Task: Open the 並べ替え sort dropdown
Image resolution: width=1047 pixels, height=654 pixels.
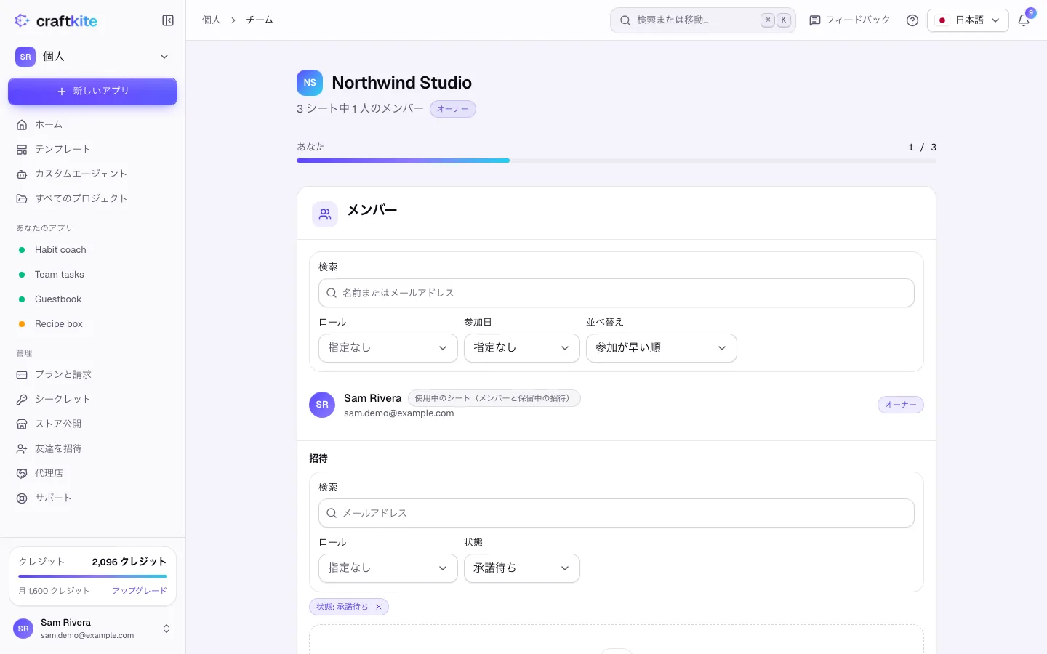Action: point(662,348)
